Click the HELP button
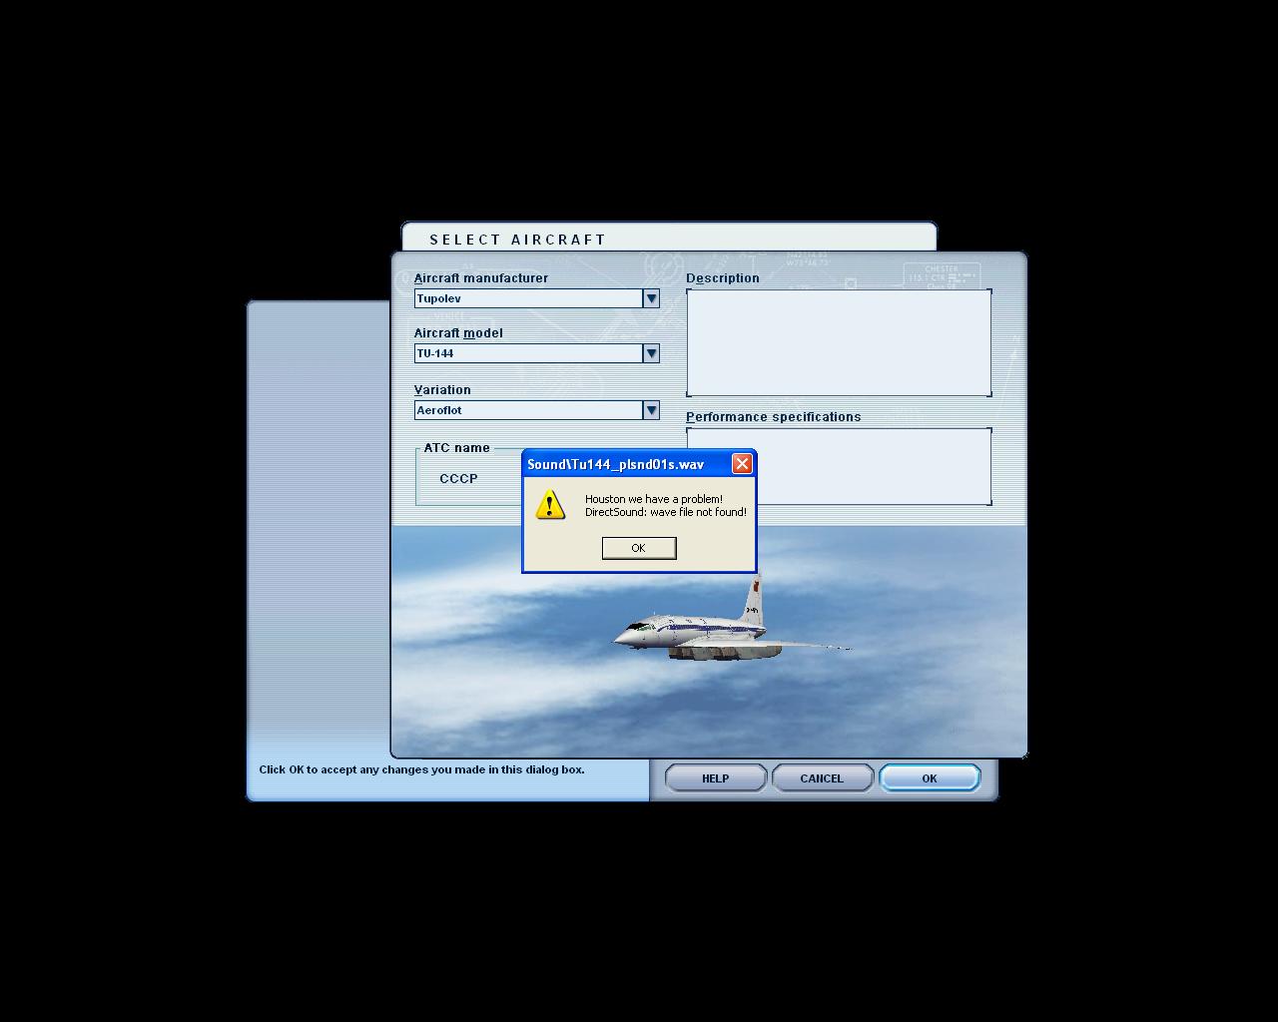This screenshot has width=1278, height=1022. click(x=716, y=778)
